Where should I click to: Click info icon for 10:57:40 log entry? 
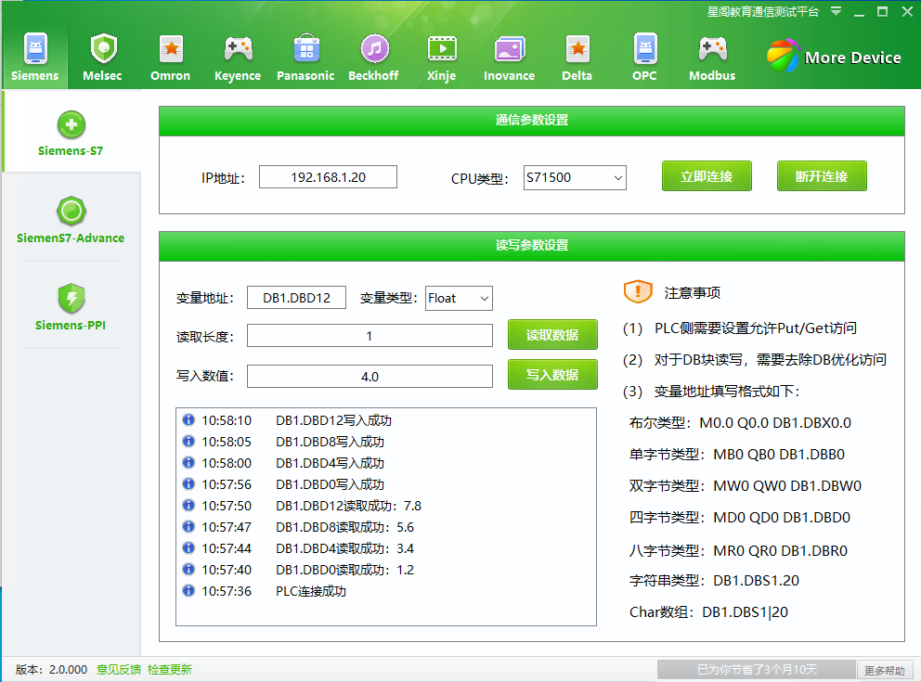point(188,570)
